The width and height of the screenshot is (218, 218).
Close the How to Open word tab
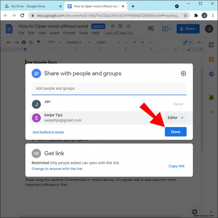(123, 6)
